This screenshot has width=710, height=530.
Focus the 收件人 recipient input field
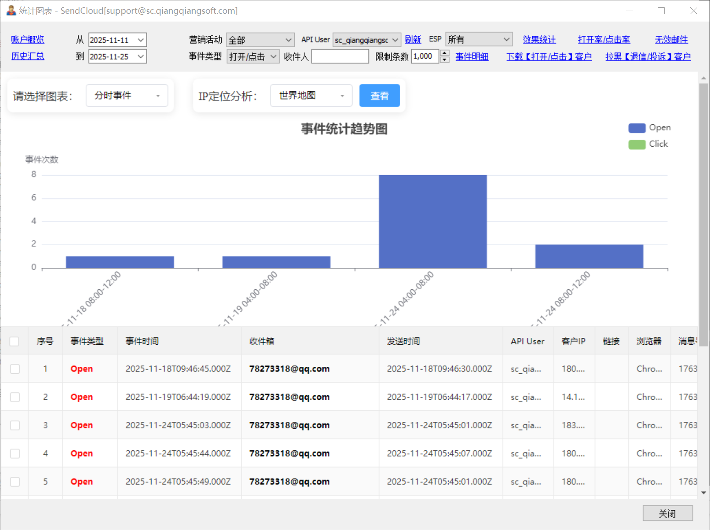click(340, 57)
